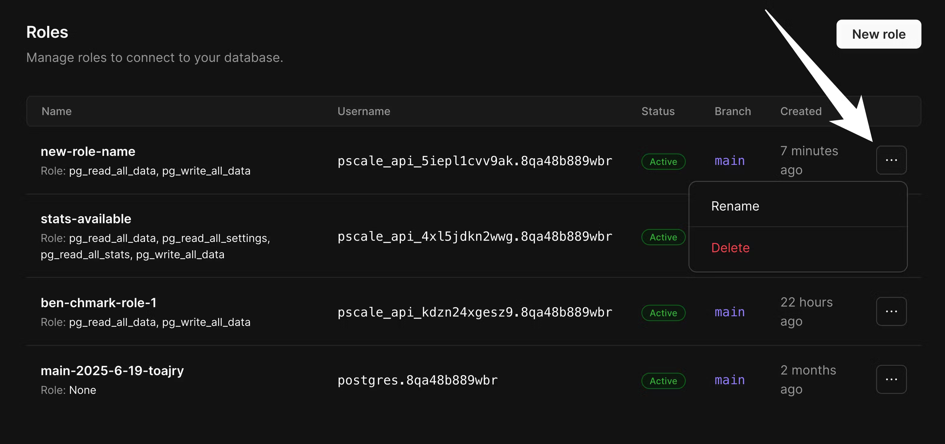This screenshot has height=444, width=945.
Task: Click the New role button
Action: [878, 34]
